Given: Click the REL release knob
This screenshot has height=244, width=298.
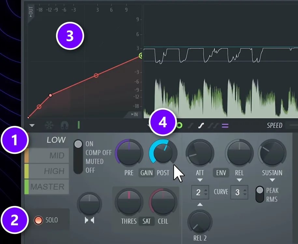Looking at the screenshot, I should pos(239,154).
